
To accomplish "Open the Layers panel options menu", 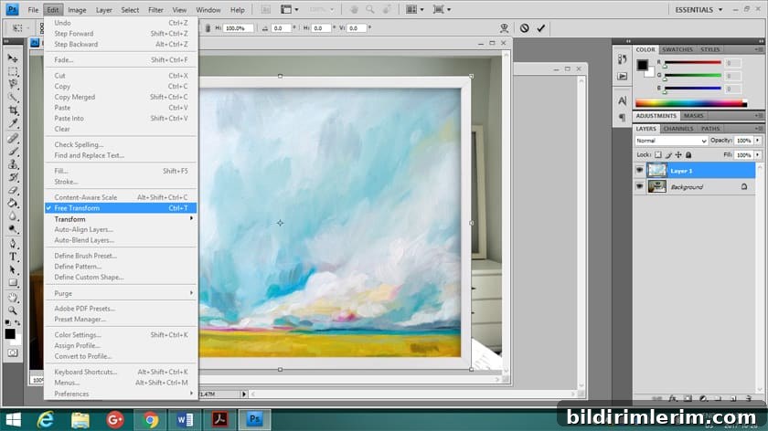I will tap(758, 129).
